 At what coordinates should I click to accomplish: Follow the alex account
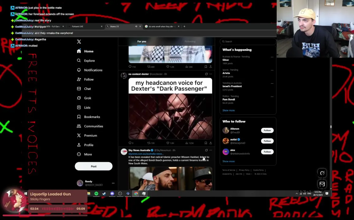pos(267,152)
